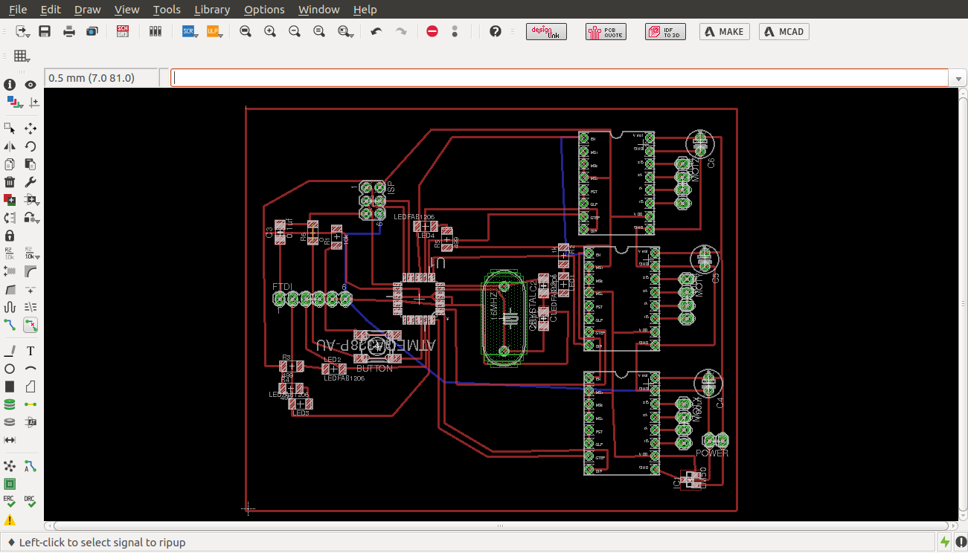The height and width of the screenshot is (553, 968).
Task: Toggle the Show eye tool
Action: (31, 85)
